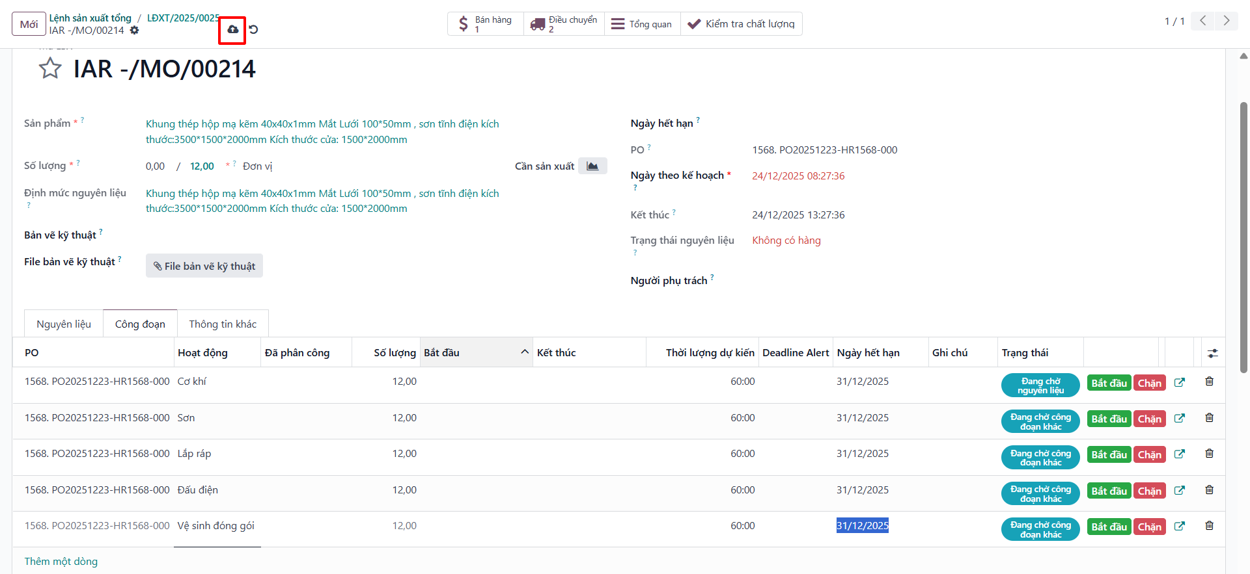The image size is (1250, 574).
Task: Block the Cơ khí work order
Action: click(1150, 383)
